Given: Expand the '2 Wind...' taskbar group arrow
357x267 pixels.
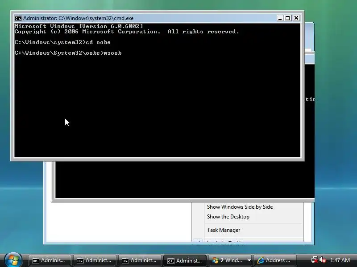Looking at the screenshot, I should coord(249,260).
